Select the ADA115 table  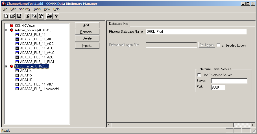[x=26, y=75]
